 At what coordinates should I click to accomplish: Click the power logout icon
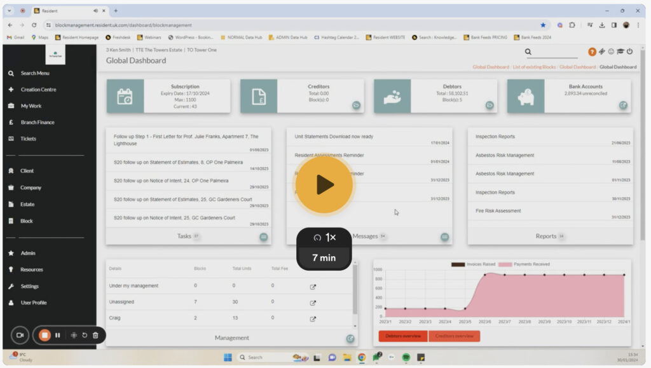tap(629, 52)
